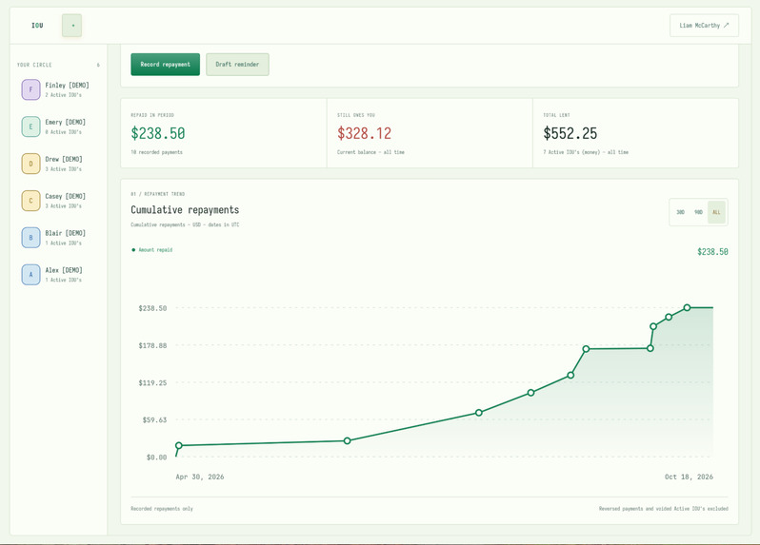
Task: Click the $119.25 y-axis label
Action: (x=152, y=383)
